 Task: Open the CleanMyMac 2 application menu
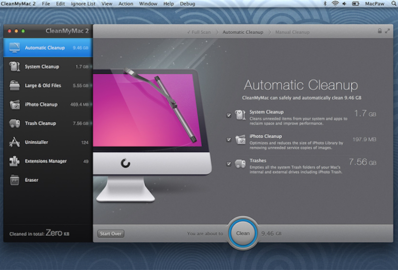[x=18, y=3]
